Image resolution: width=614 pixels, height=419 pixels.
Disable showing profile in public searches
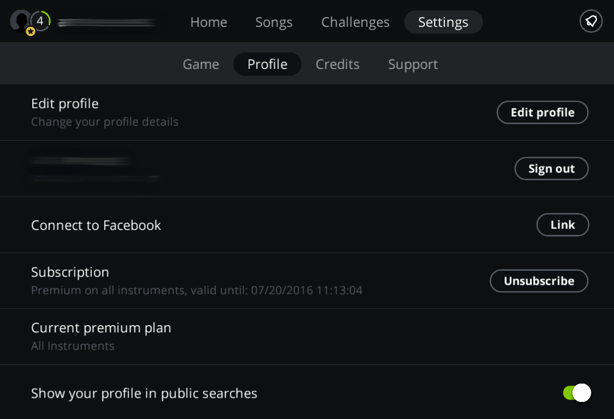tap(577, 393)
